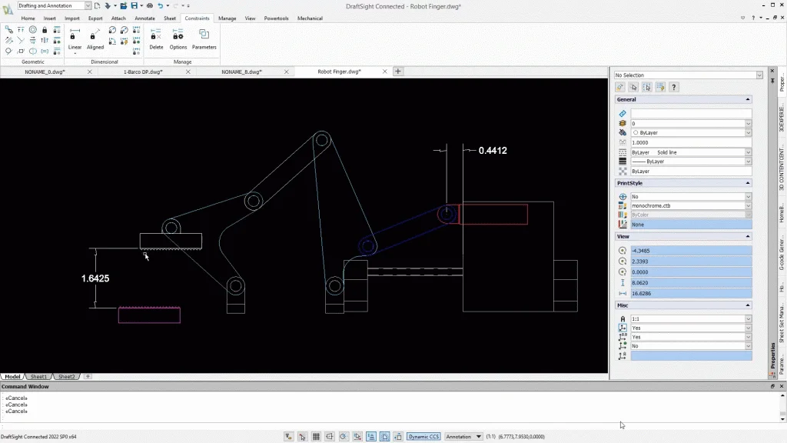Open the Drafting and Annotation workspace dropdown
This screenshot has height=443, width=787.
tap(88, 5)
